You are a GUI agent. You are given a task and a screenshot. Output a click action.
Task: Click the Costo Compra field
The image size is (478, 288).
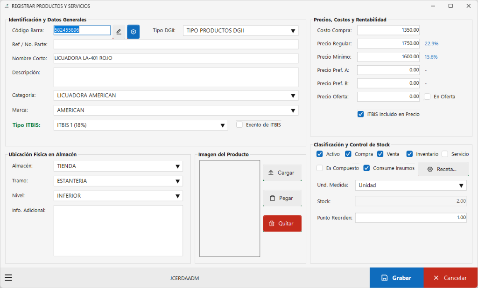click(x=388, y=30)
